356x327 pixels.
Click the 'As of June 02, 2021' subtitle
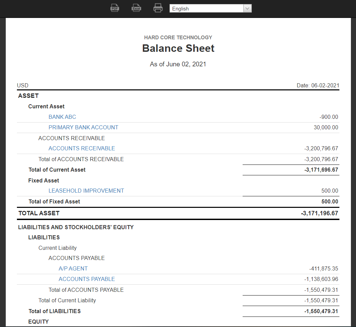(x=178, y=64)
